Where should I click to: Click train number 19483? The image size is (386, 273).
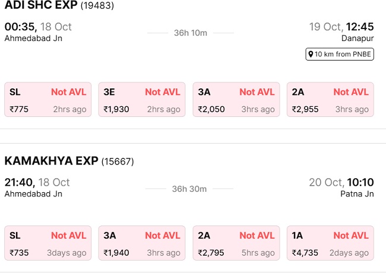click(97, 6)
